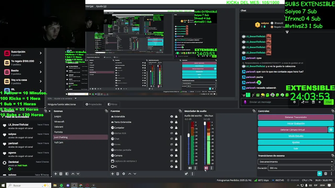
Task: Show the Voces source
Action: [x=172, y=144]
